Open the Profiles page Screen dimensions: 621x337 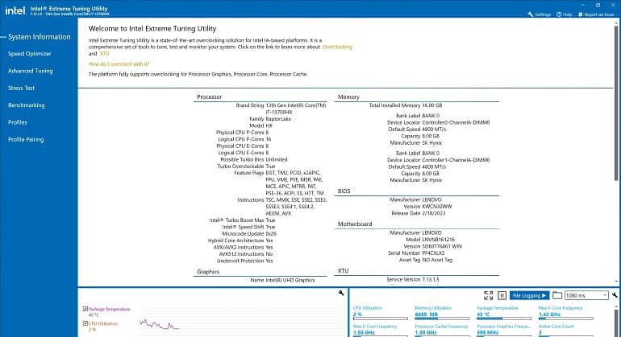point(18,122)
